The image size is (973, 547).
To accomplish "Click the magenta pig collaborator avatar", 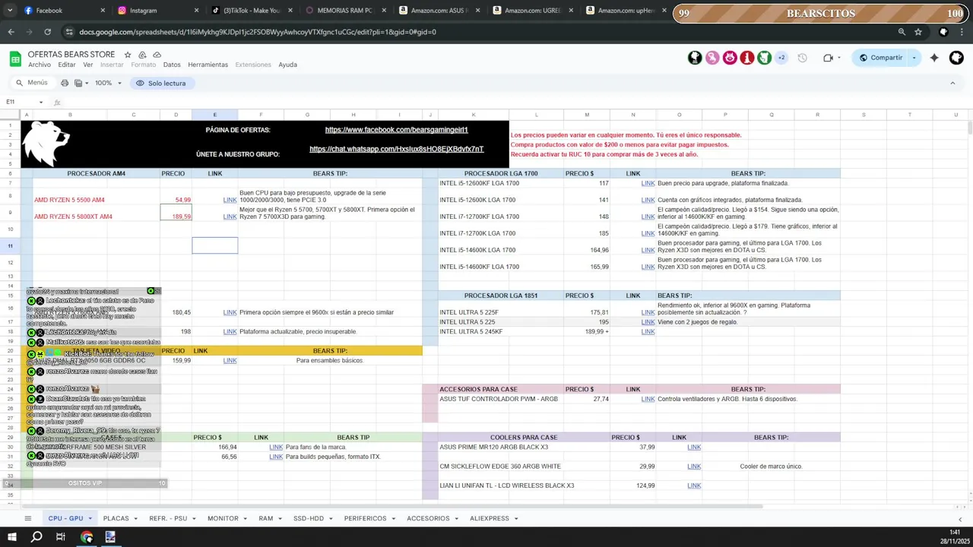I will pos(730,58).
